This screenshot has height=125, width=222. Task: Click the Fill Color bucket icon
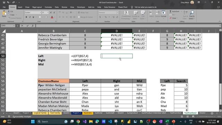point(46,17)
